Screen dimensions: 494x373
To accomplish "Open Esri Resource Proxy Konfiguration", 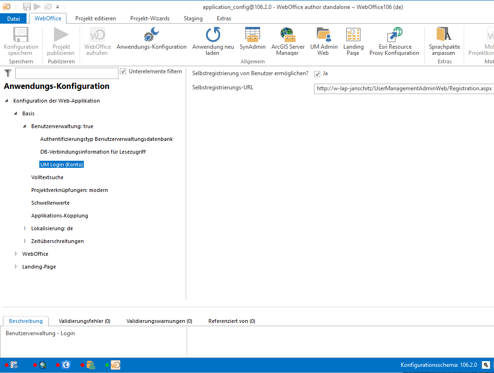I will point(394,40).
